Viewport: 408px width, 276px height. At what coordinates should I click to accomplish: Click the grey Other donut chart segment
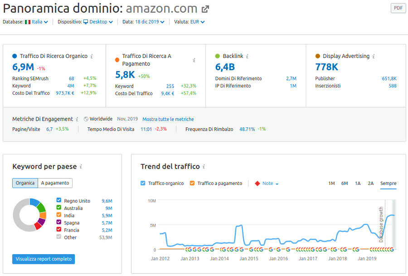(x=17, y=215)
